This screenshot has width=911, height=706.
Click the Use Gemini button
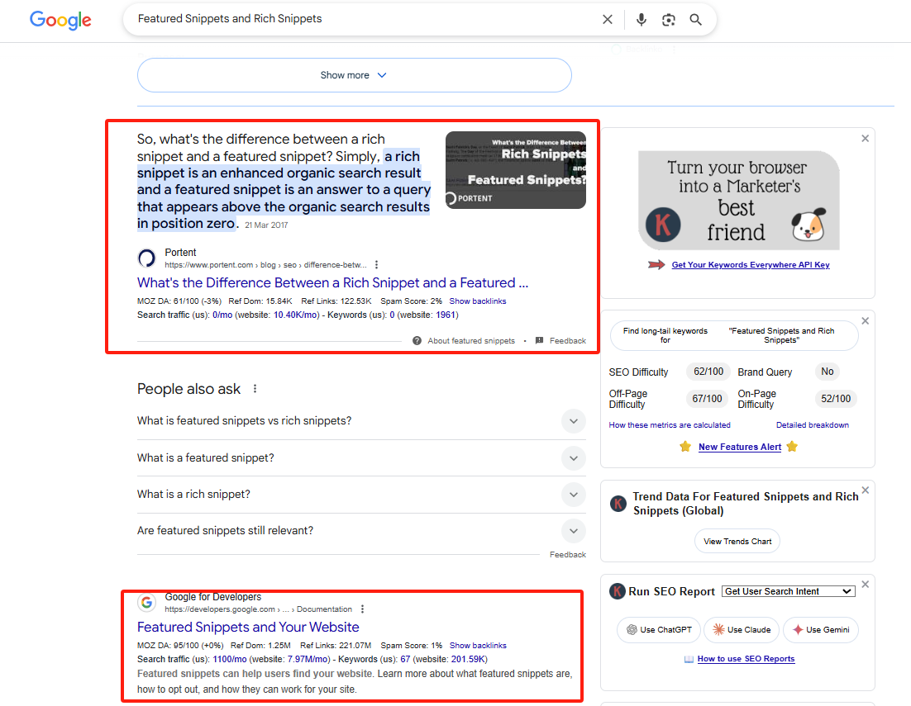pyautogui.click(x=820, y=629)
